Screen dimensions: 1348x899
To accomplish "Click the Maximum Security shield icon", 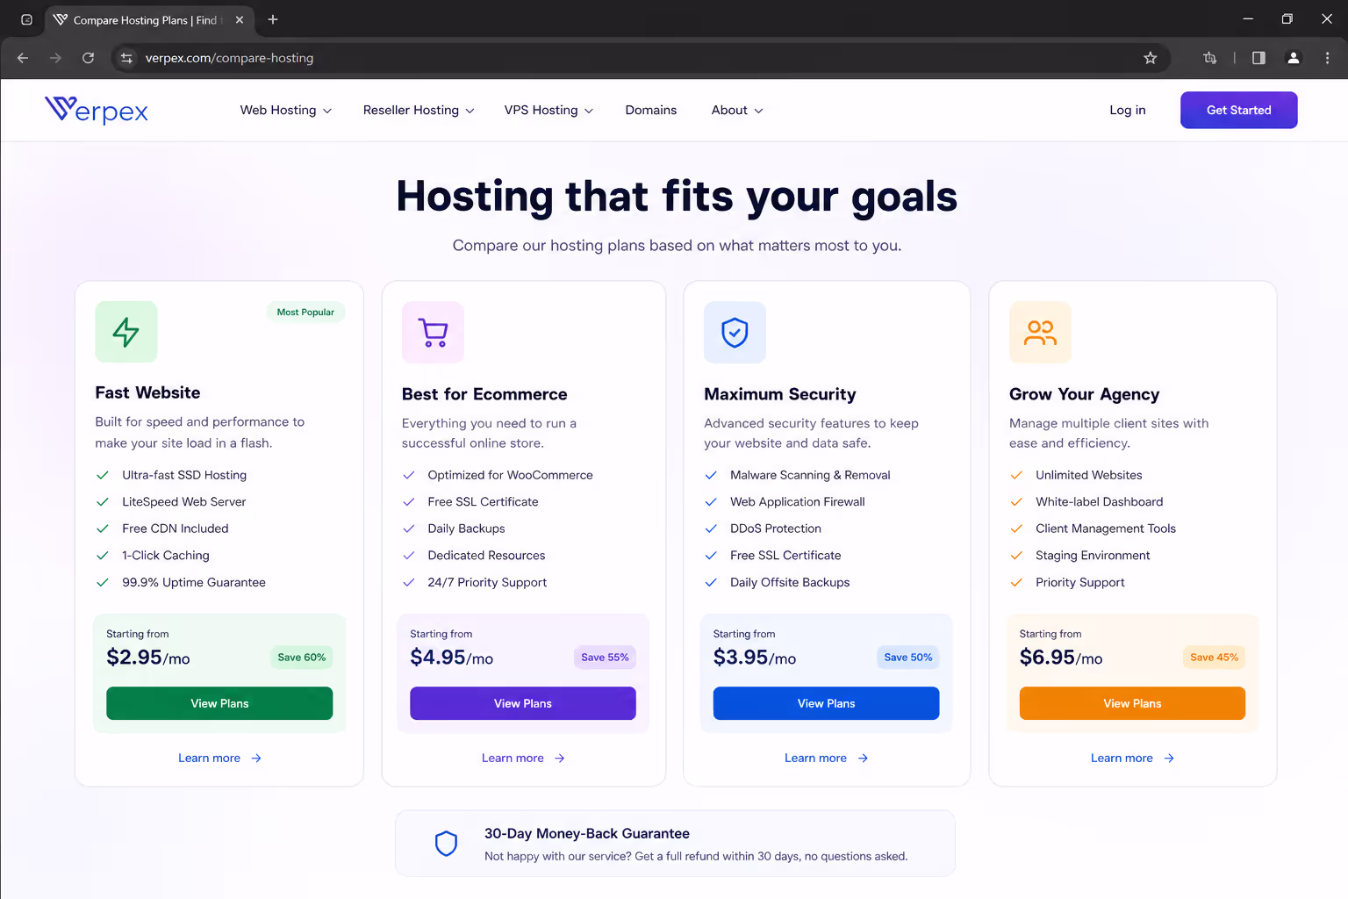I will pos(735,333).
